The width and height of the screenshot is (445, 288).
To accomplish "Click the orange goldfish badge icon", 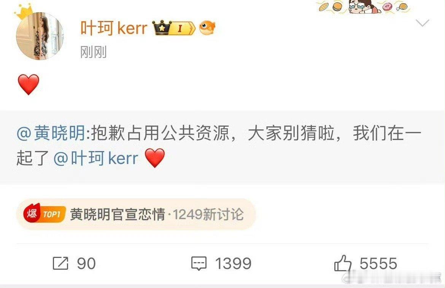I will [x=207, y=28].
